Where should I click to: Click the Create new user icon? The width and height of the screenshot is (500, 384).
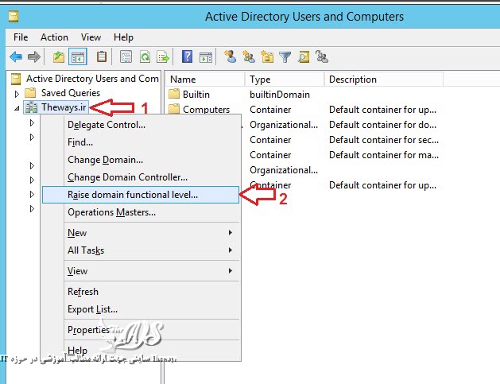coord(231,56)
